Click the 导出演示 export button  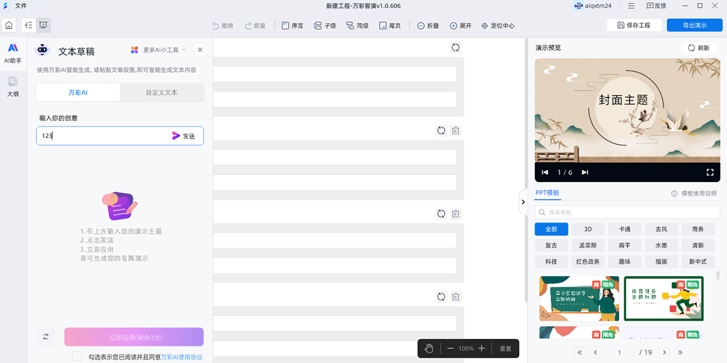(x=694, y=25)
